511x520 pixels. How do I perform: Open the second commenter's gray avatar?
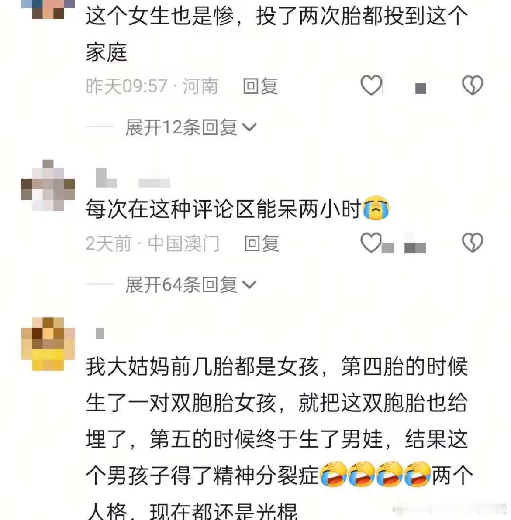48,186
